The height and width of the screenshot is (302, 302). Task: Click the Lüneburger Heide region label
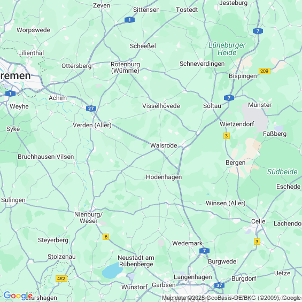coord(227,49)
